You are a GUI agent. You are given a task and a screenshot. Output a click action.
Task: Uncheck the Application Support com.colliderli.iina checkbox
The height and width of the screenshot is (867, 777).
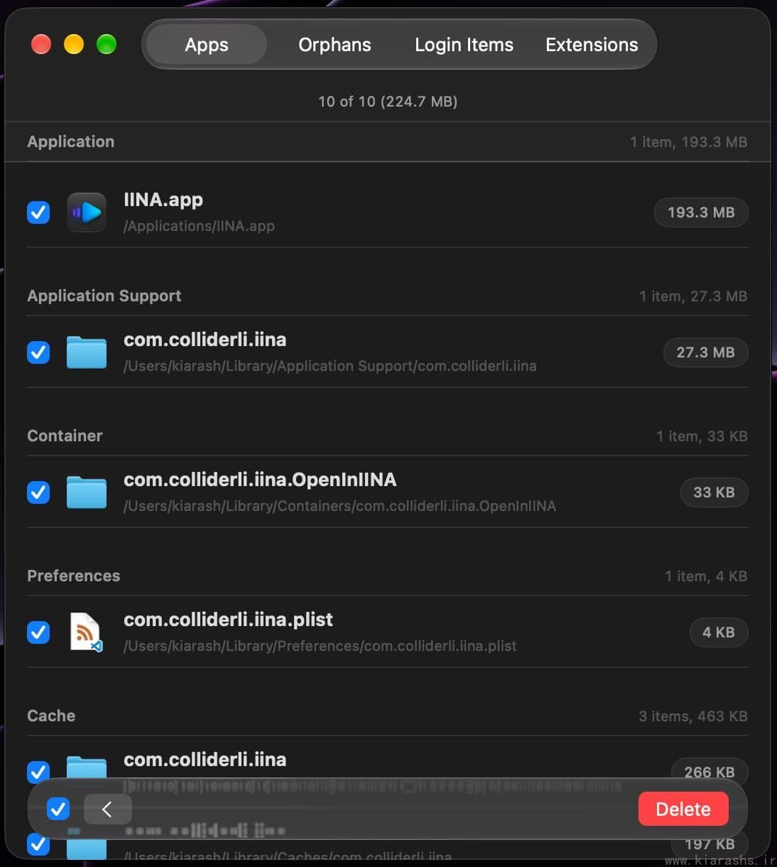pos(38,352)
